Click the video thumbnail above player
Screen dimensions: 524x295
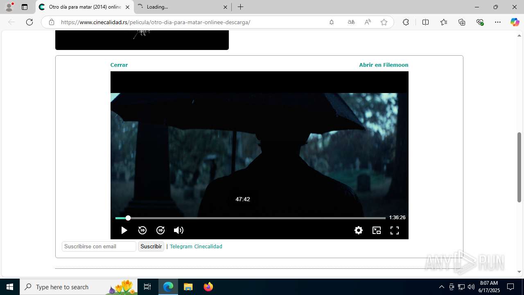pyautogui.click(x=142, y=40)
